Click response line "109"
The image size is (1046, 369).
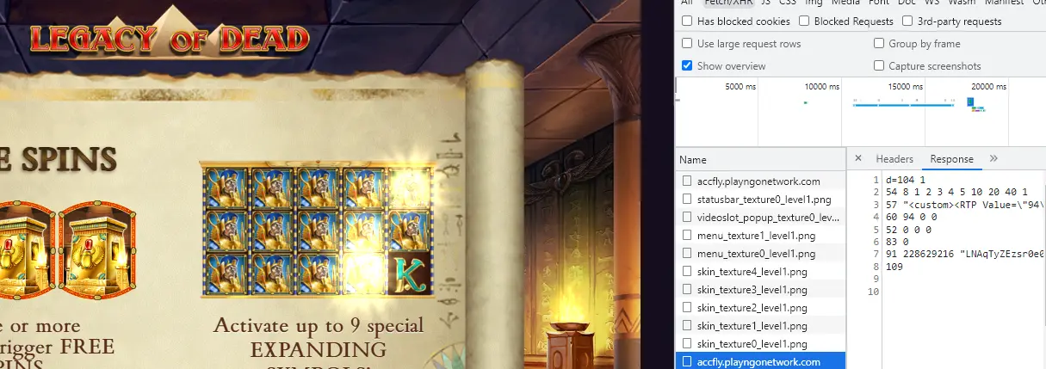click(x=894, y=268)
